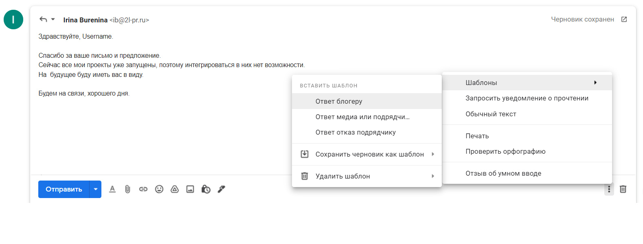Click the three-dot more options button

point(609,189)
